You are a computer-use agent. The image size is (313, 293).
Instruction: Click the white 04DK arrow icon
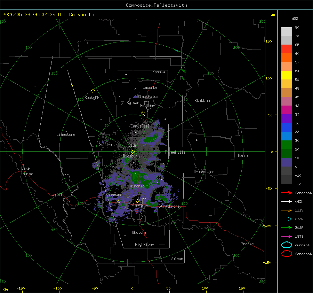click(x=287, y=202)
